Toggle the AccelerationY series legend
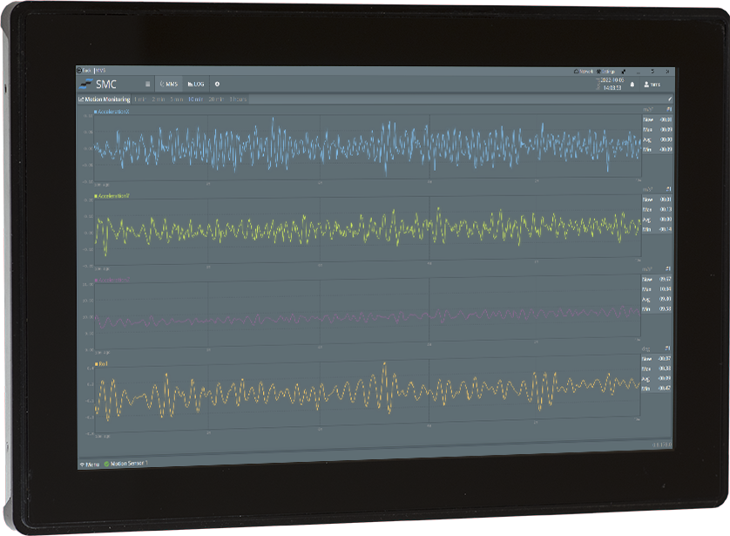Screen dimensions: 730x536 coord(112,196)
